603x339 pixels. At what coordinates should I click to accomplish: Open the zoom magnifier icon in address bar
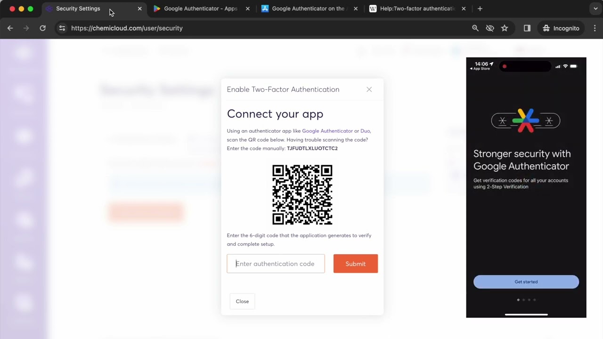[475, 28]
